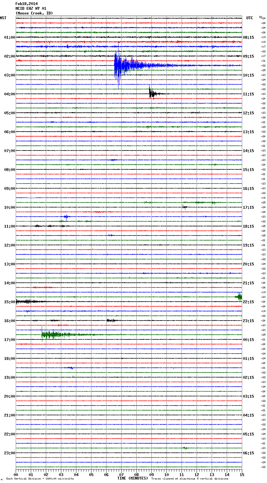Viewport: 267px width, 483px height.
Task: Select the 14:00 MST time label
Action: [x=10, y=283]
